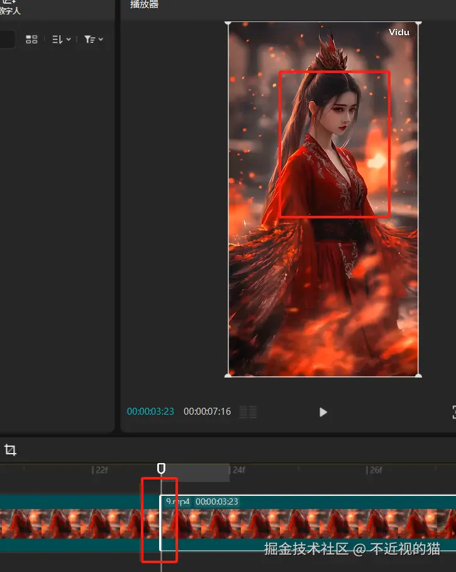Screen dimensions: 456x572
Task: Click the bottom-left handle of preview
Action: click(228, 376)
